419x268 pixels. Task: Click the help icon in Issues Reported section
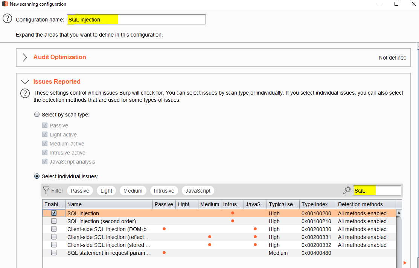coord(25,93)
